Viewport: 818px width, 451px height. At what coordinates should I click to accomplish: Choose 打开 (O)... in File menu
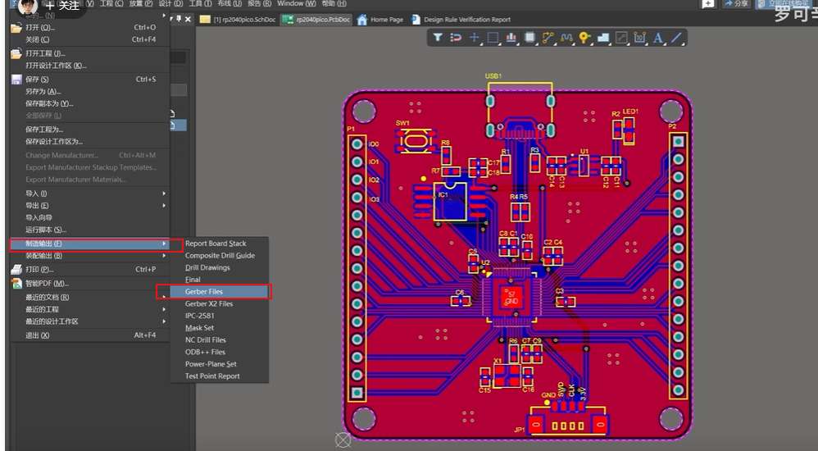tap(89, 27)
